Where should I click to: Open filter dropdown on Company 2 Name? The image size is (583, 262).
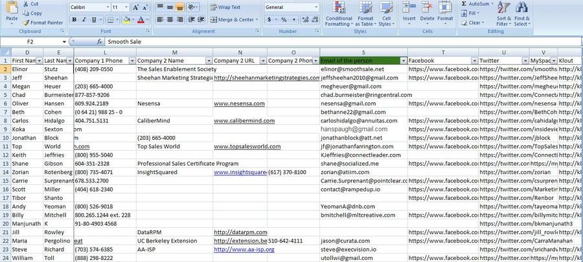[207, 60]
